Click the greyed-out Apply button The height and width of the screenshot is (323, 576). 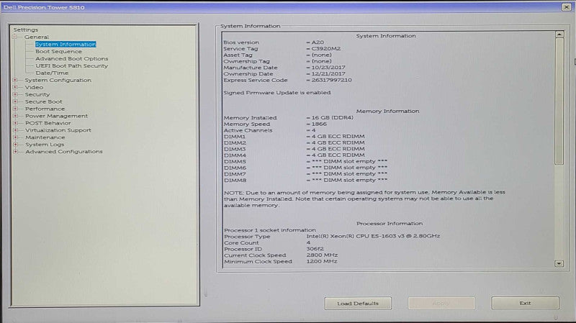(441, 304)
